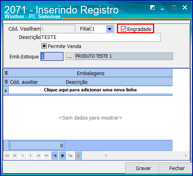Viewport: 193px width, 176px height.
Task: Click the new row asterisk indicator
Action: [6, 91]
